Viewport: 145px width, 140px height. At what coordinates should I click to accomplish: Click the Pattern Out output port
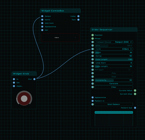[135, 108]
